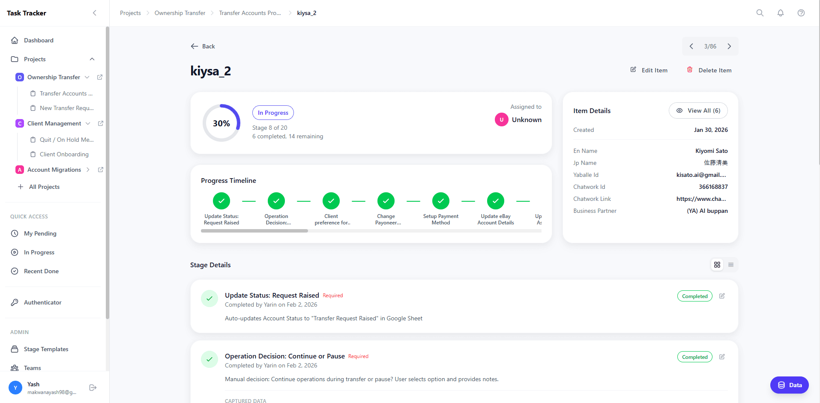Select My Pending in Quick Access
Screen dimensions: 820x403
tap(40, 233)
